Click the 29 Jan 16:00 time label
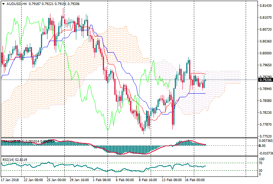Image resolution: width=273 pixels, height=184 pixels. (79, 179)
